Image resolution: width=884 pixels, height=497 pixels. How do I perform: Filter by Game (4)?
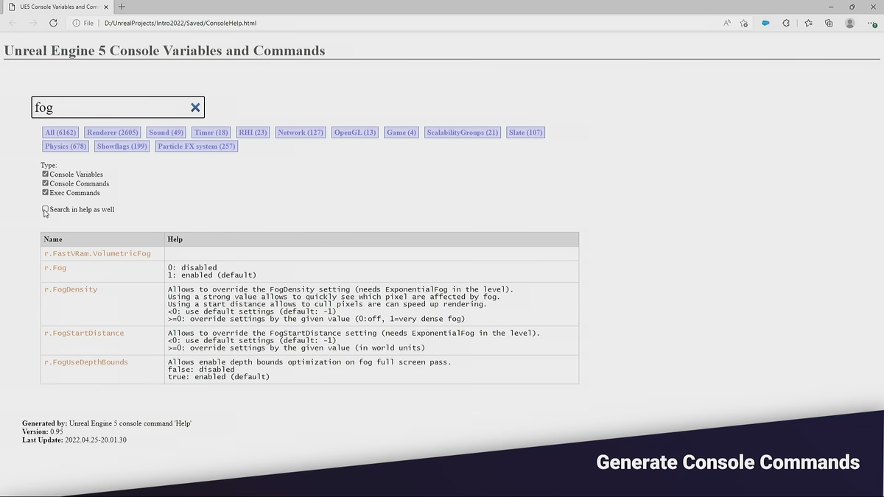click(x=401, y=133)
